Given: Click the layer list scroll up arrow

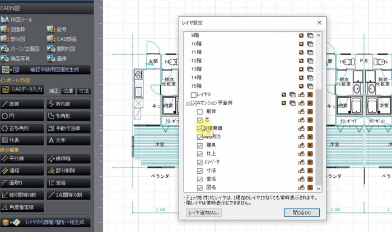Looking at the screenshot, I should [319, 35].
